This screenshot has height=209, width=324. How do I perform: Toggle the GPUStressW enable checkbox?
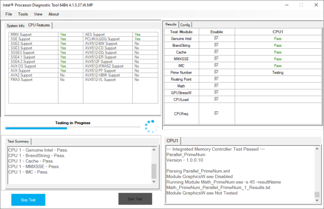click(216, 93)
